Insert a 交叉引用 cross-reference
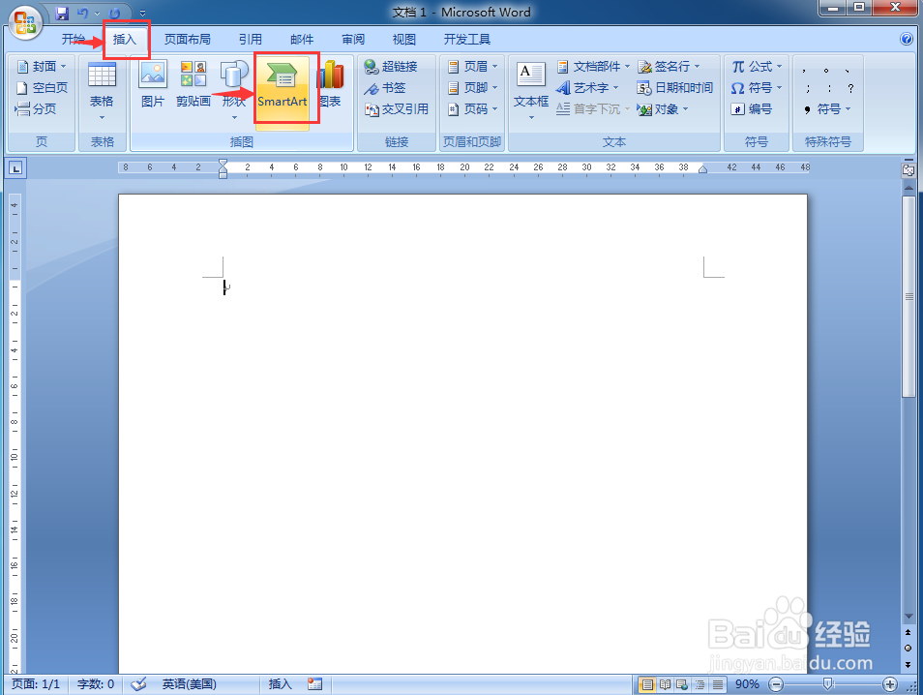 [397, 109]
